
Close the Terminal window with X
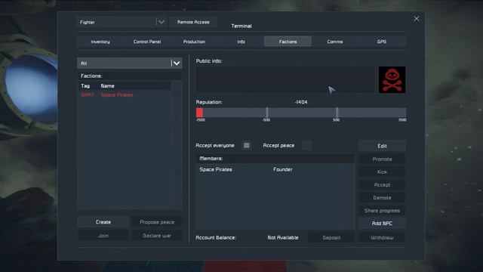tap(416, 19)
